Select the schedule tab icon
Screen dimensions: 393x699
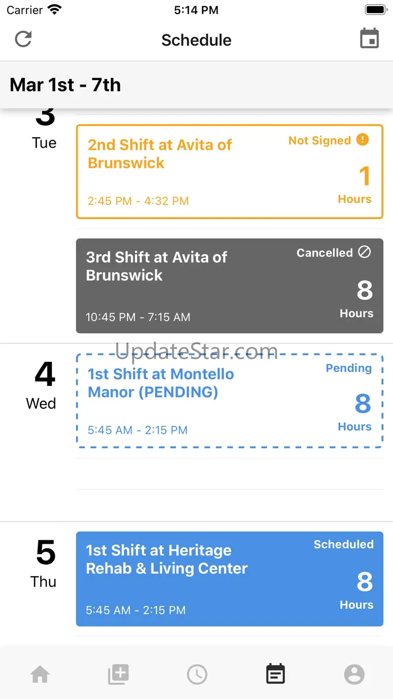(x=276, y=674)
